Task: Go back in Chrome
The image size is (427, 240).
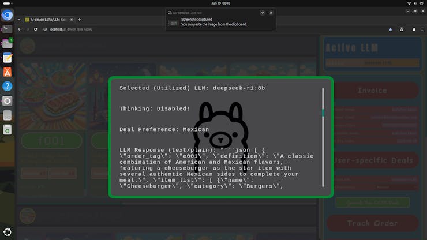Action: (x=20, y=29)
